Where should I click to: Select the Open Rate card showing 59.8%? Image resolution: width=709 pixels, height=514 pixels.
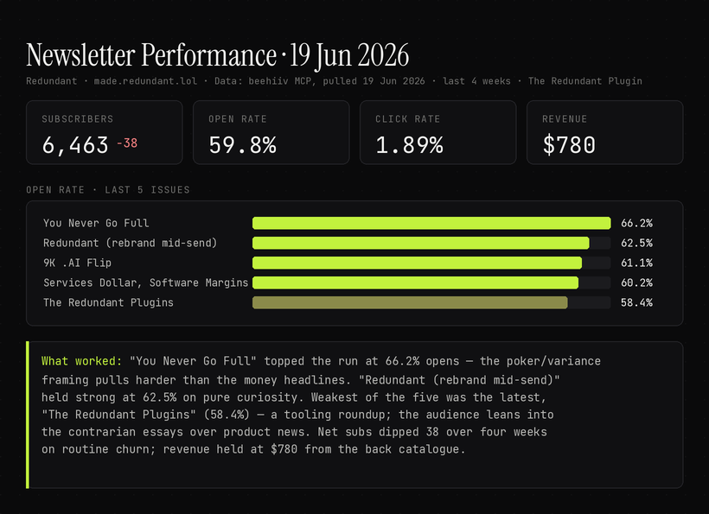[271, 132]
